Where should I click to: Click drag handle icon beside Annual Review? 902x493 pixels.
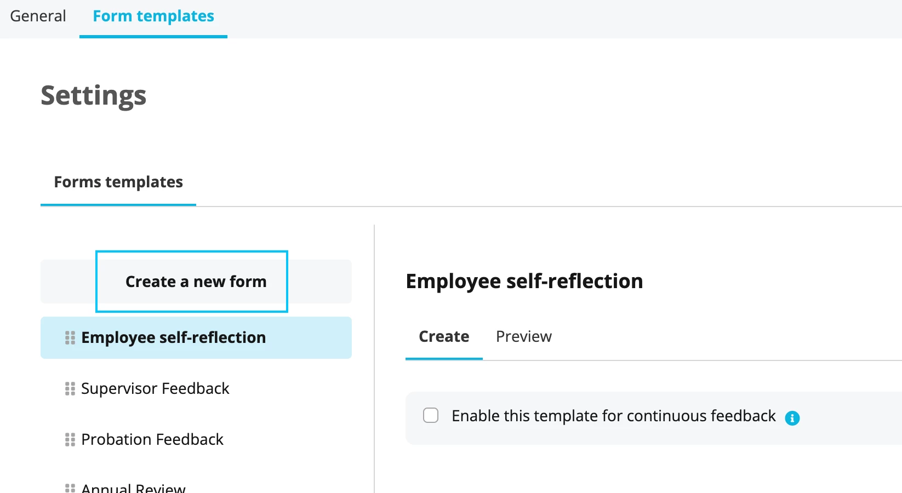click(x=70, y=488)
